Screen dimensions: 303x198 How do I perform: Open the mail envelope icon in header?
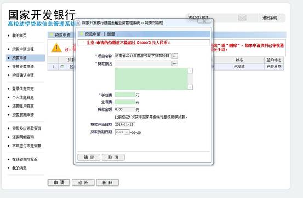coord(242,18)
